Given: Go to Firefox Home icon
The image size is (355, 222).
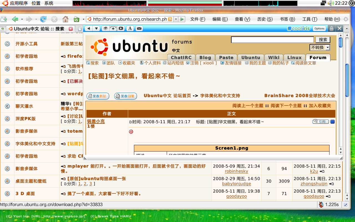Looking at the screenshot, I should [65, 19].
